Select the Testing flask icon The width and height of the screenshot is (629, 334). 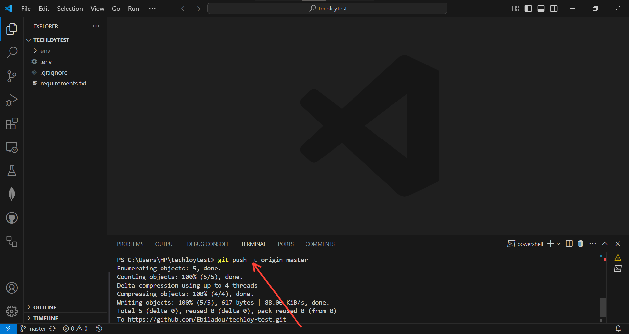pos(12,171)
